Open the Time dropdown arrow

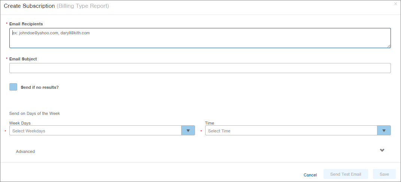384,131
